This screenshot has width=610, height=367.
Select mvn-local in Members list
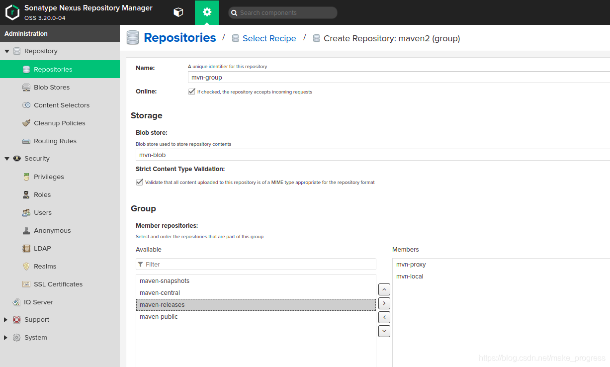point(501,276)
